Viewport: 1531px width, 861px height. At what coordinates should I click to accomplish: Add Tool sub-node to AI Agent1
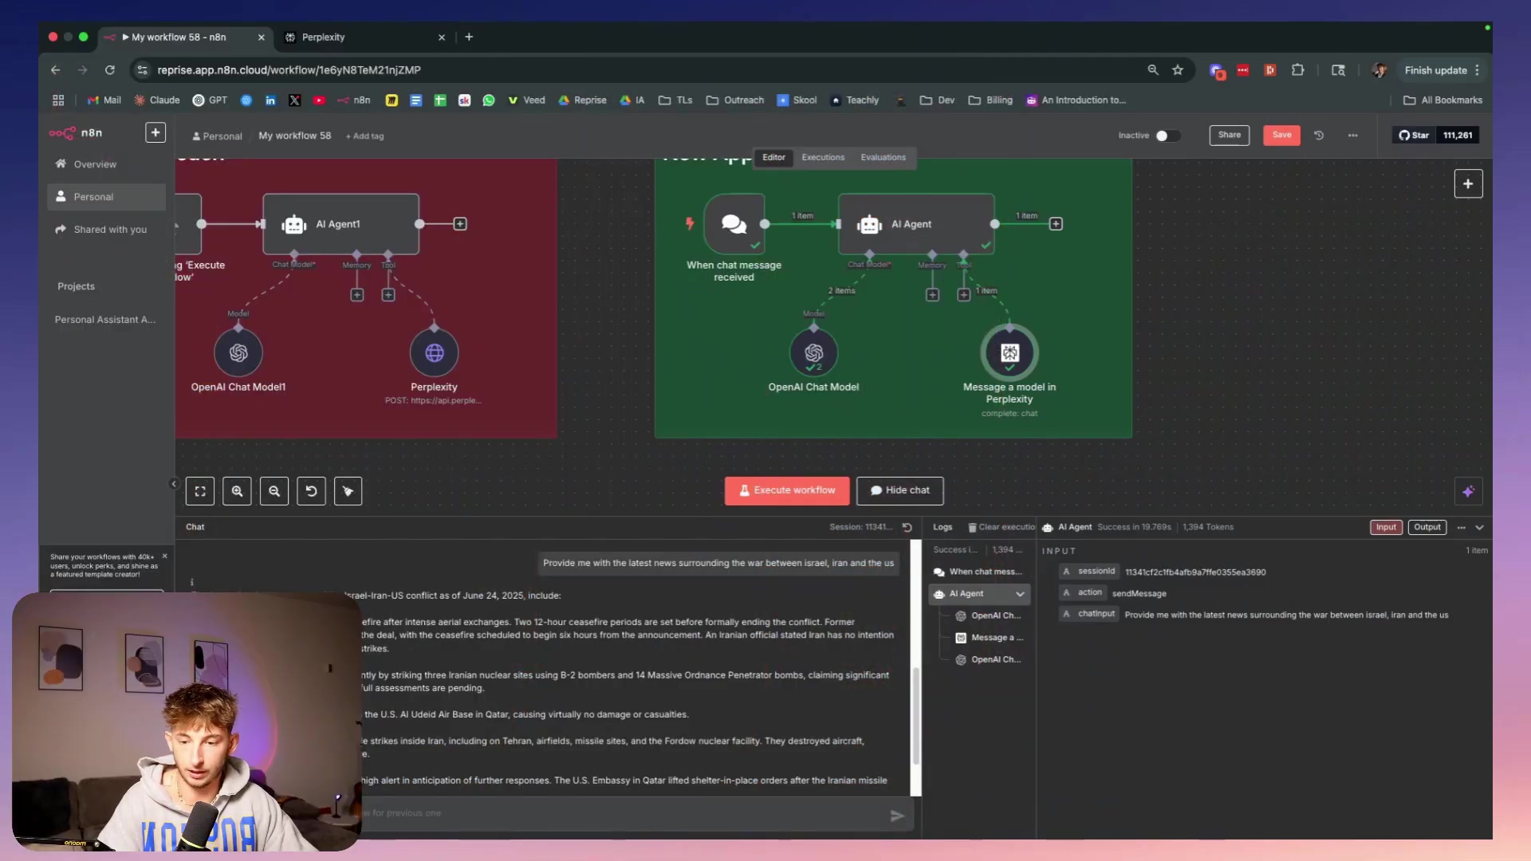[388, 295]
